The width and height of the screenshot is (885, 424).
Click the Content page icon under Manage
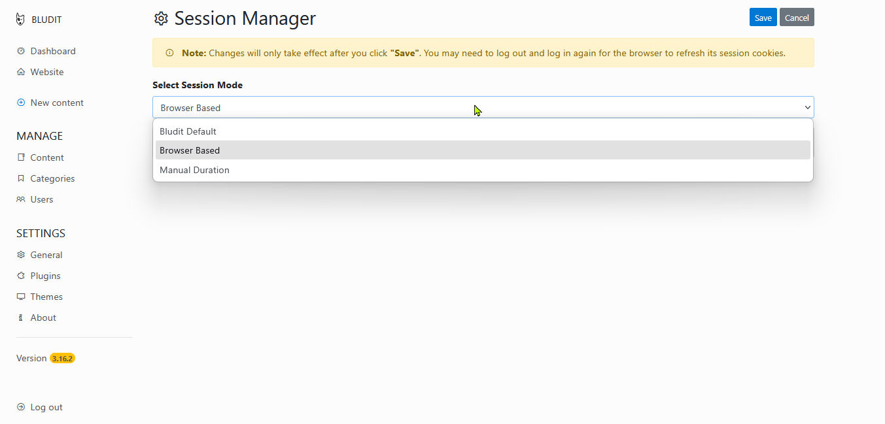tap(20, 157)
